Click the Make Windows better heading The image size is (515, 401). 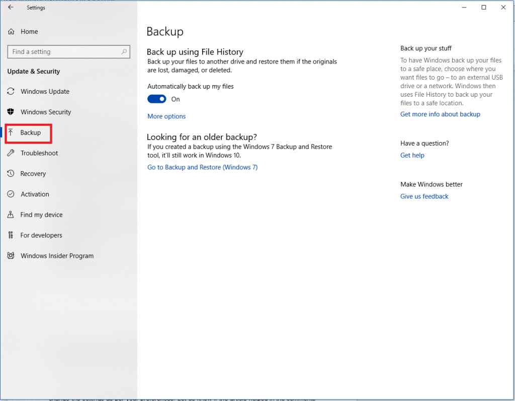point(431,184)
